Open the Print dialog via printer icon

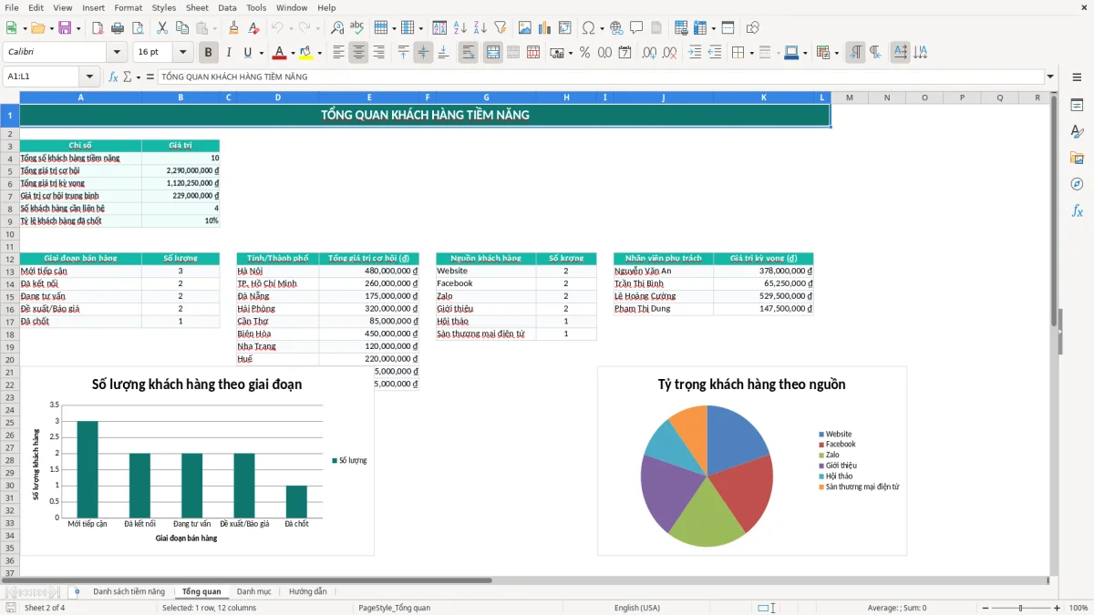coord(118,28)
